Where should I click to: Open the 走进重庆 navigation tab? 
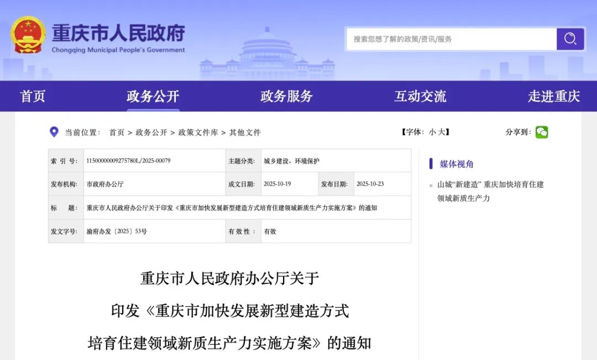point(553,96)
